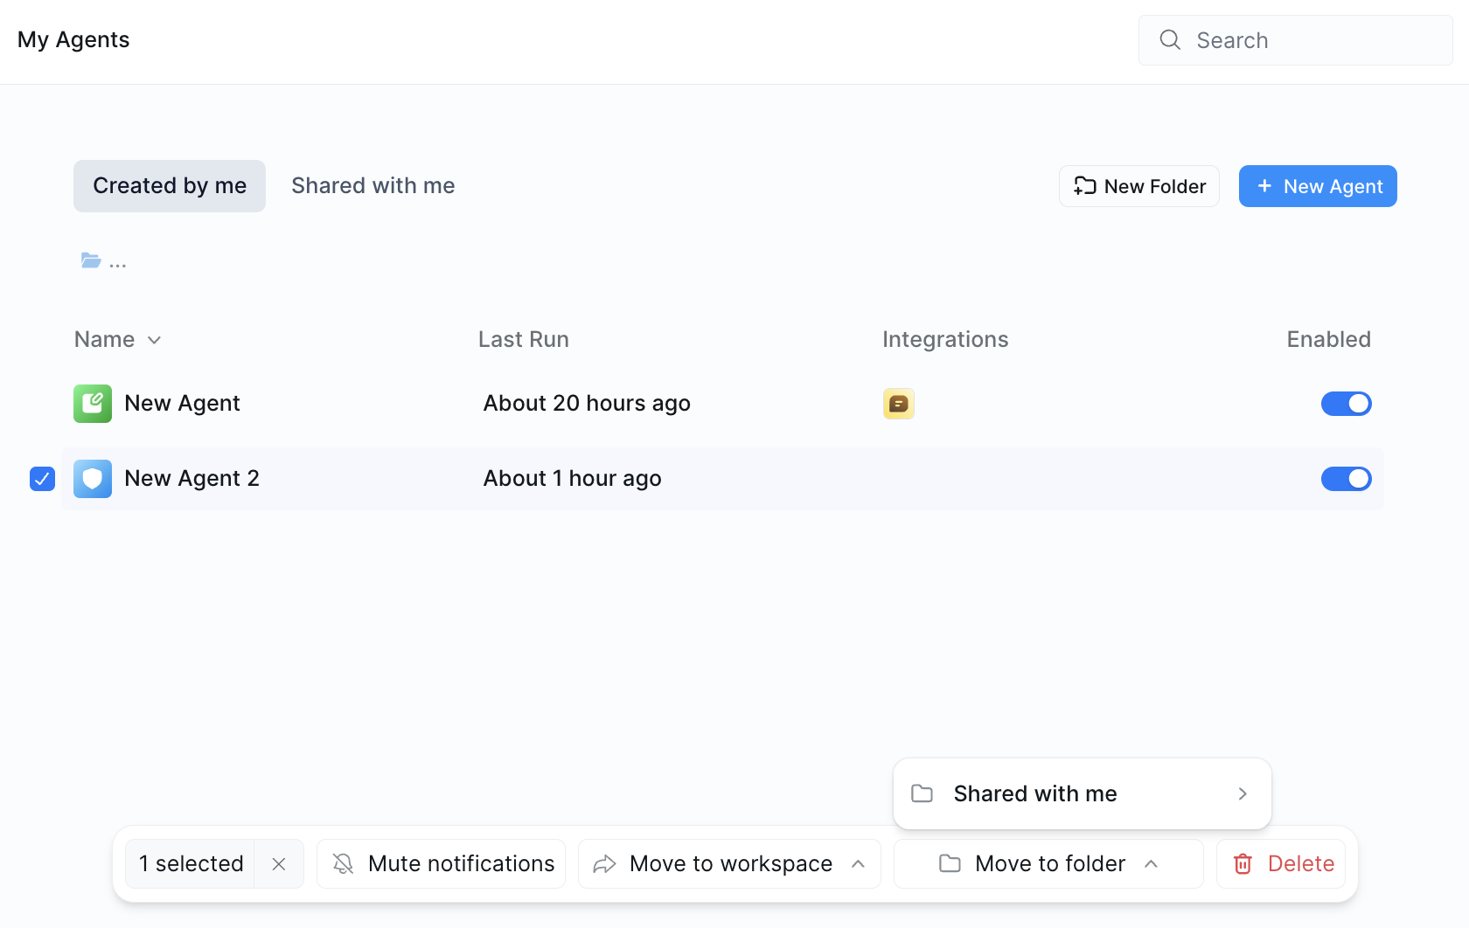Expand the Shared with me submenu arrow
The width and height of the screenshot is (1469, 928).
1242,793
